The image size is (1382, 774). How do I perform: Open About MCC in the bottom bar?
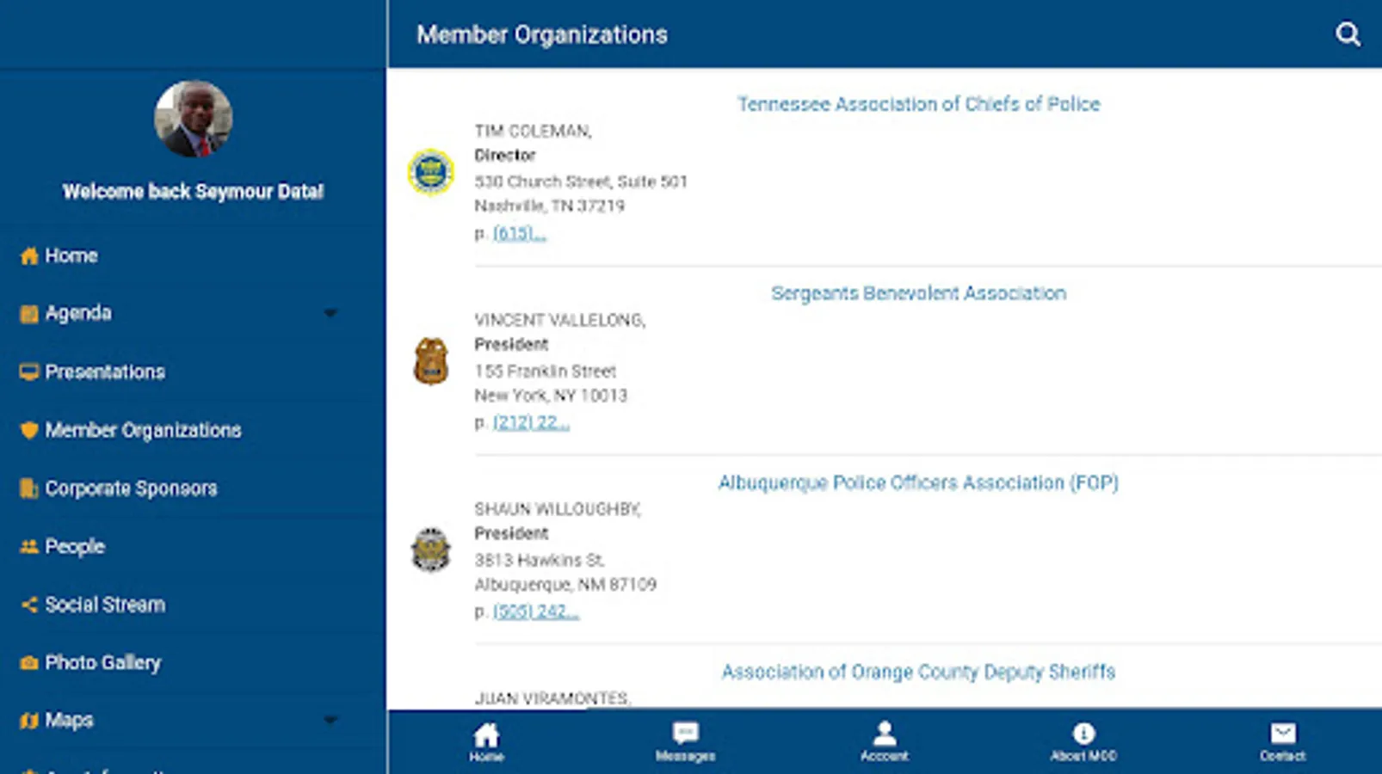tap(1083, 742)
